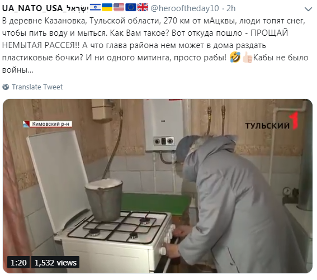
Task: Click the Кимовский р-н location caption
Action: pyautogui.click(x=48, y=124)
